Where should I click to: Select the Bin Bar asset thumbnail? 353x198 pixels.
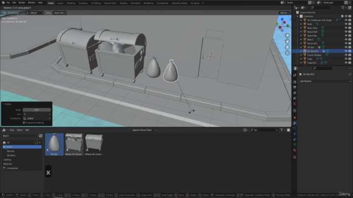pos(54,144)
